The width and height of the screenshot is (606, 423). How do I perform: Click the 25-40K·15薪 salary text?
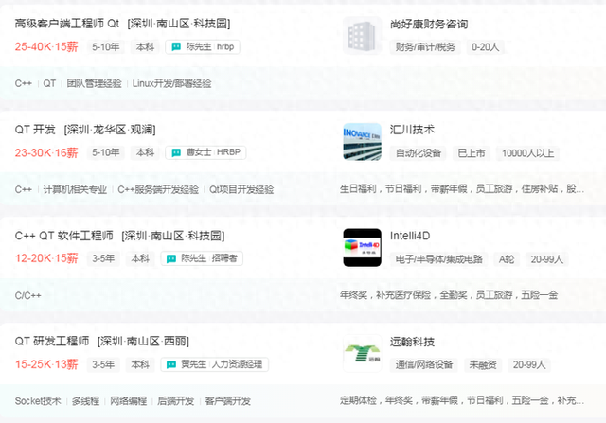(x=46, y=47)
